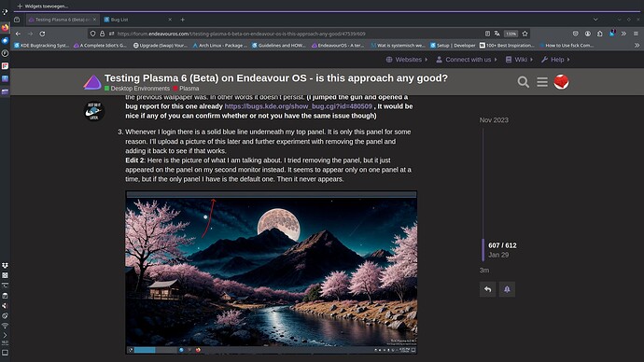Viewport: 644px width, 362px height.
Task: Launch Firefox from the left side panel
Action: (x=5, y=28)
